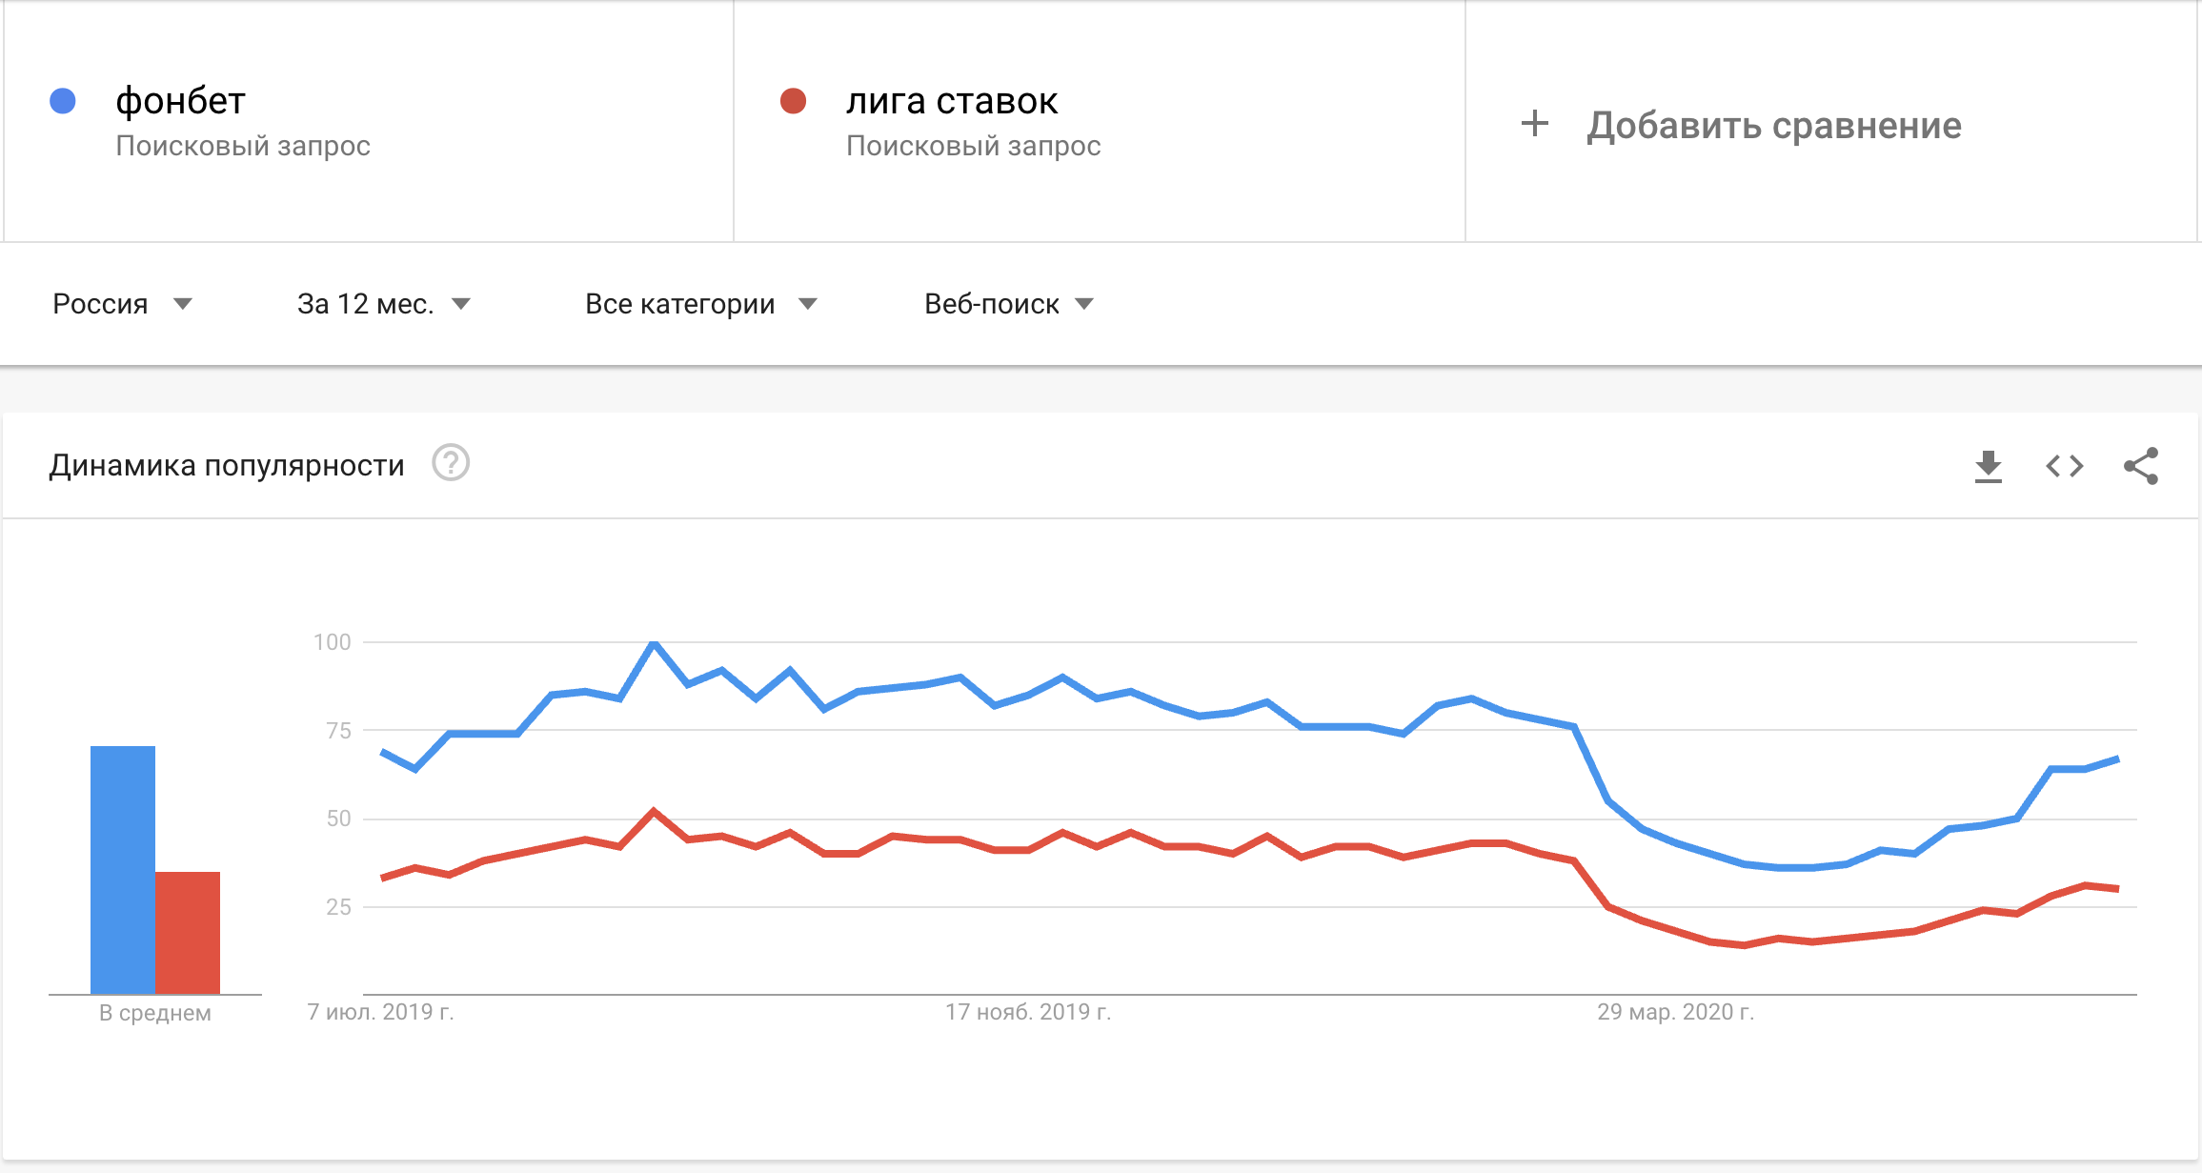The image size is (2202, 1173).
Task: Click the share chart icon
Action: pyautogui.click(x=2140, y=467)
